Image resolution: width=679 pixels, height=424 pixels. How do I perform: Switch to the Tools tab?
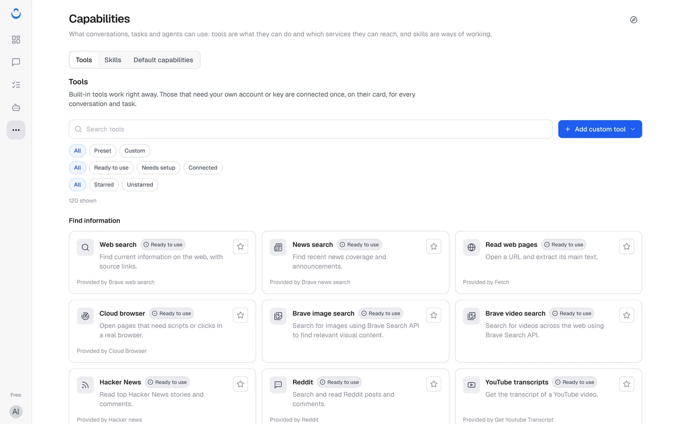pos(84,60)
